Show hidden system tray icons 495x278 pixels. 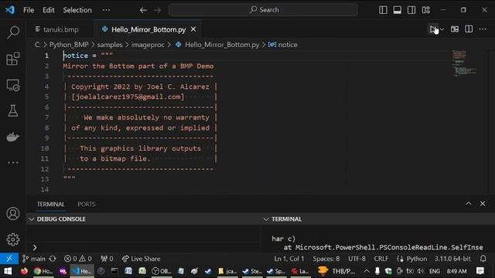(367, 271)
